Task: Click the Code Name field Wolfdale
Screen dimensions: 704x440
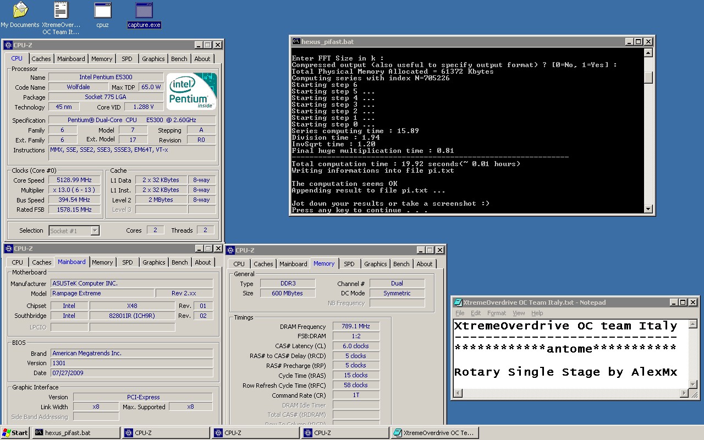Action: click(x=79, y=87)
